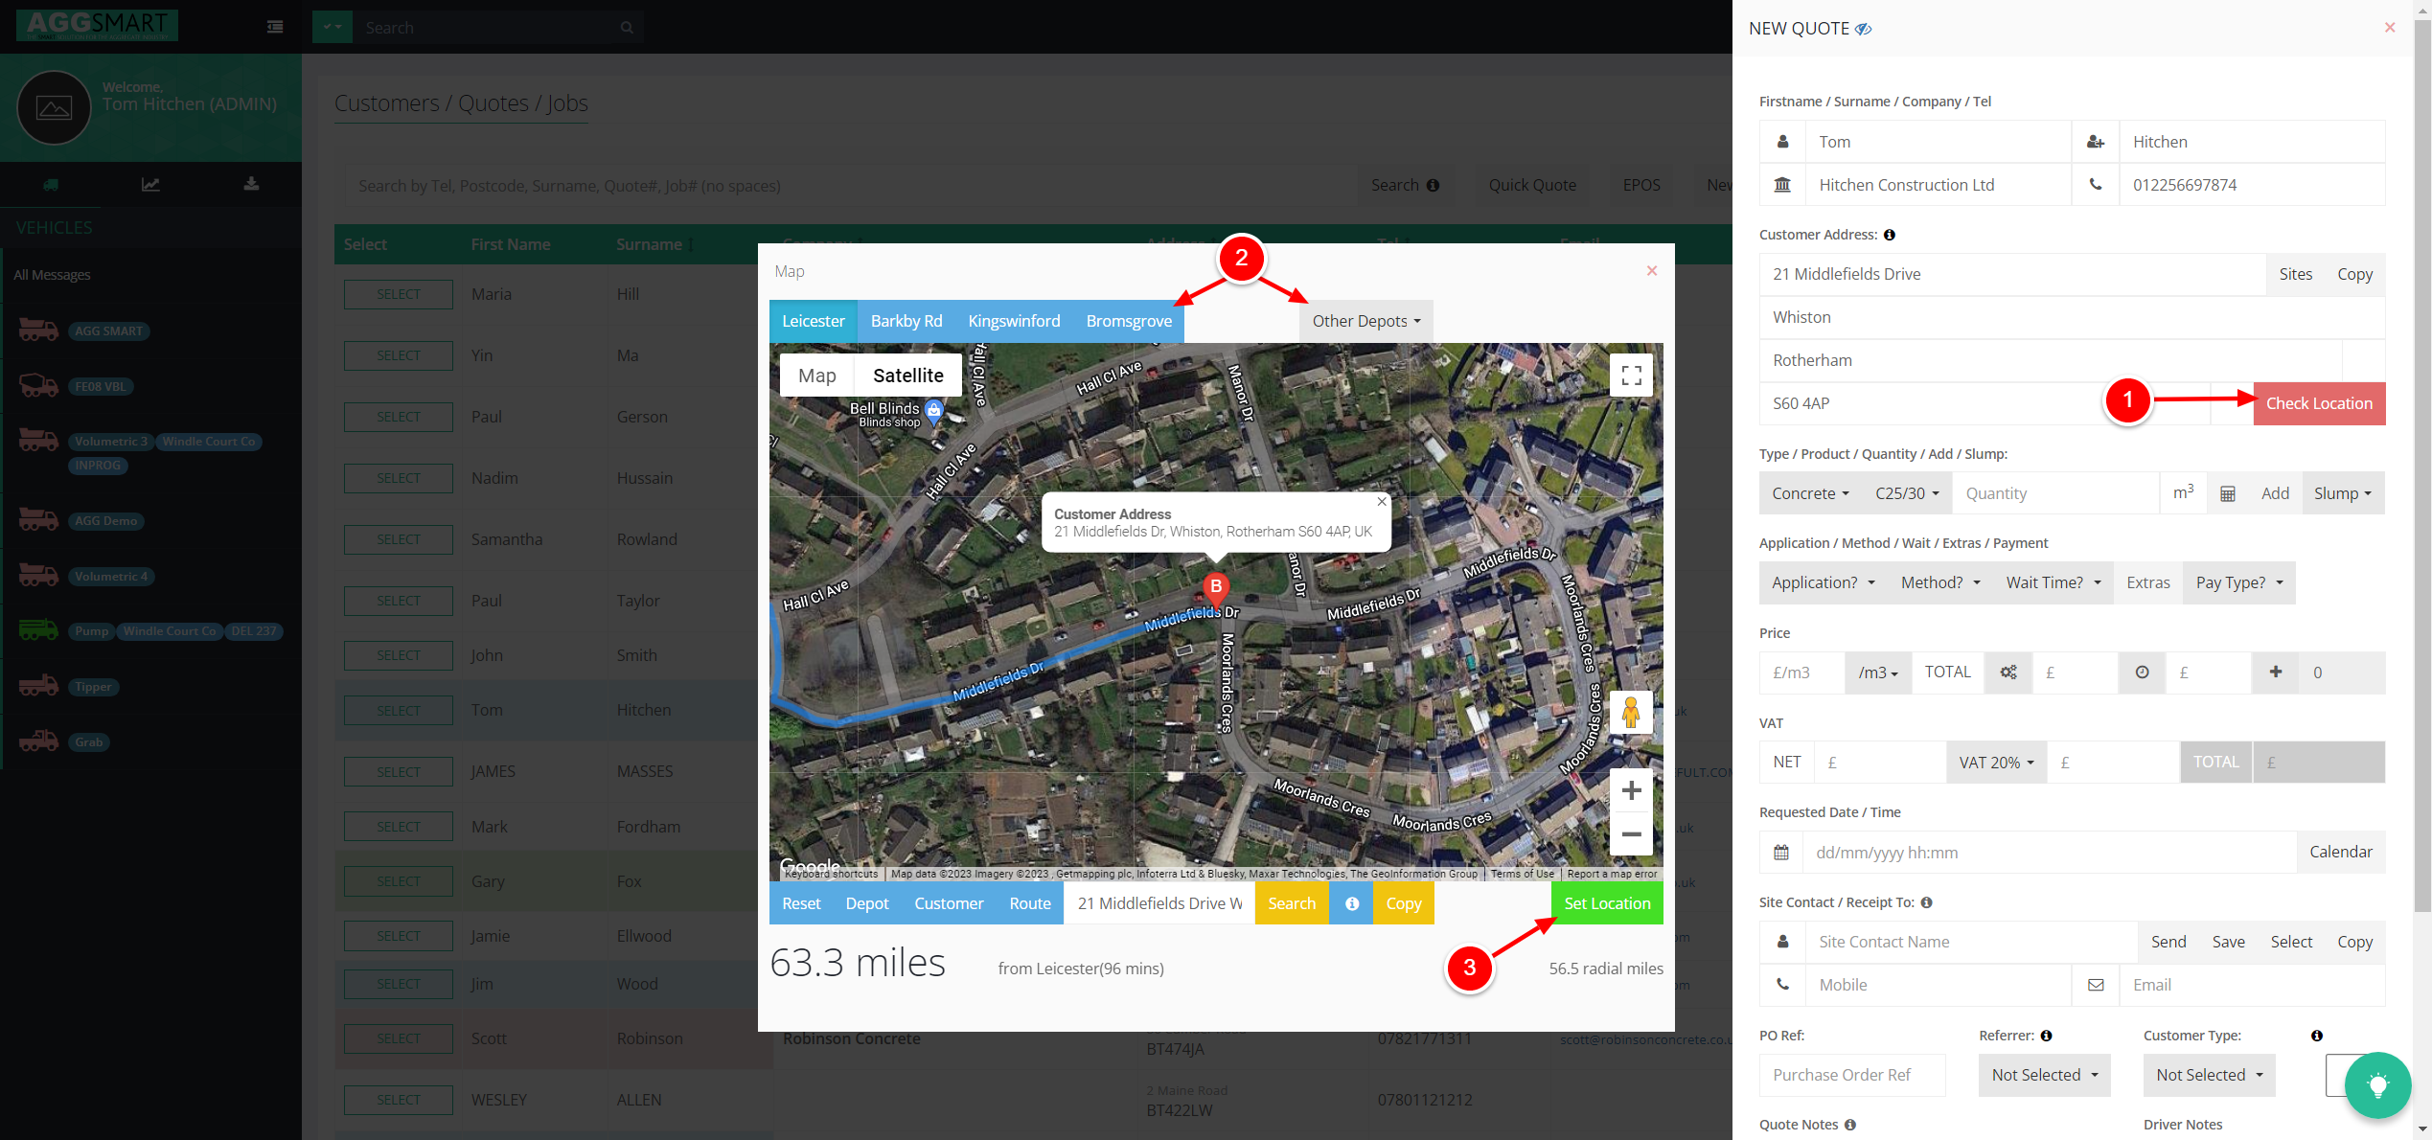Click the SELECT button for Maria Hill
The image size is (2432, 1140).
399,294
